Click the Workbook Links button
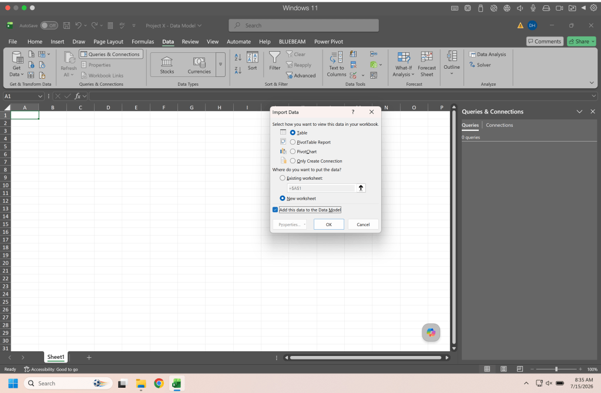The width and height of the screenshot is (601, 393). click(x=102, y=76)
